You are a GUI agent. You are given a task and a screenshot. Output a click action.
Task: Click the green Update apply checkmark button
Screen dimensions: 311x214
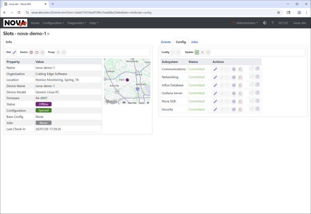tap(197, 52)
